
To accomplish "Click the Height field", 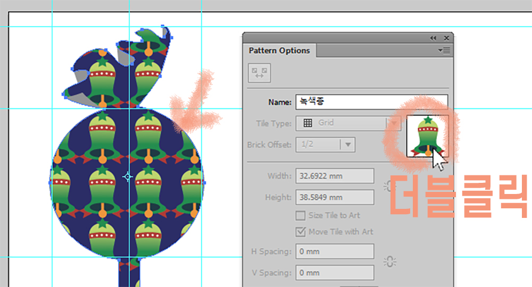I will [335, 197].
